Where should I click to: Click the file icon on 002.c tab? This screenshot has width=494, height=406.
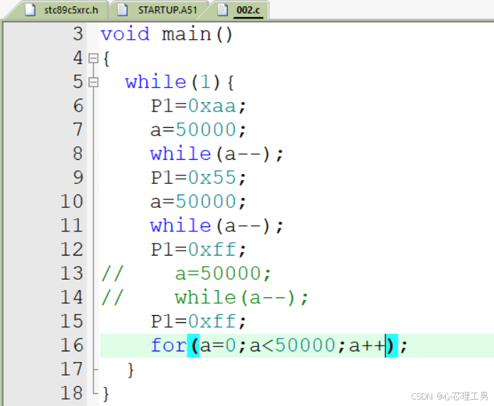pyautogui.click(x=222, y=10)
